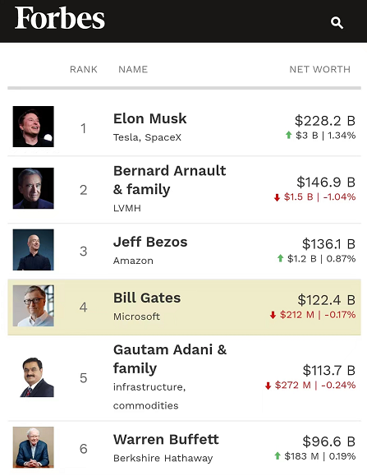Open Bernard Arnault & family link

tap(170, 180)
